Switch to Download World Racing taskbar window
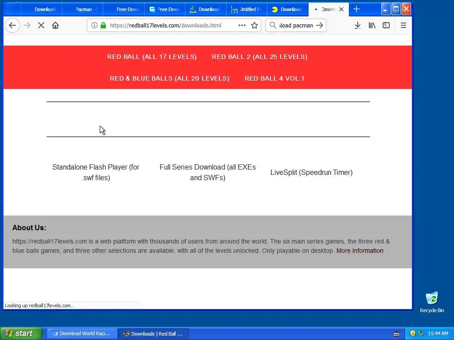 tap(82, 334)
